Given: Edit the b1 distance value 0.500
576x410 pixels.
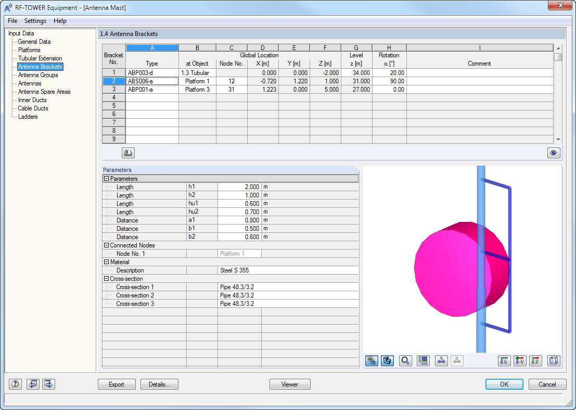Looking at the screenshot, I should click(x=239, y=229).
